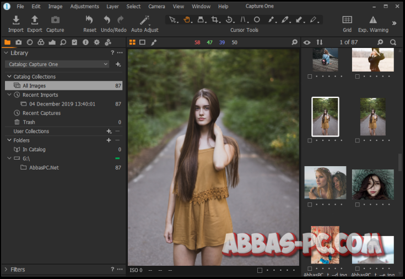Open the Camera menu
405x279 pixels.
[156, 7]
